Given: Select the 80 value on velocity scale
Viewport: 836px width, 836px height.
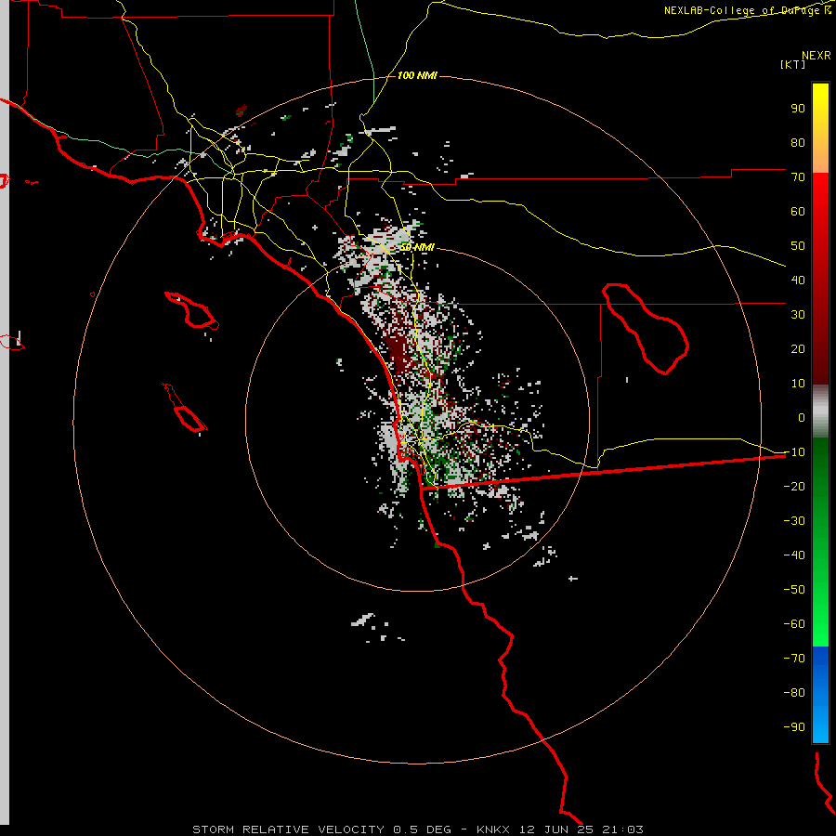Looking at the screenshot, I should coord(798,143).
